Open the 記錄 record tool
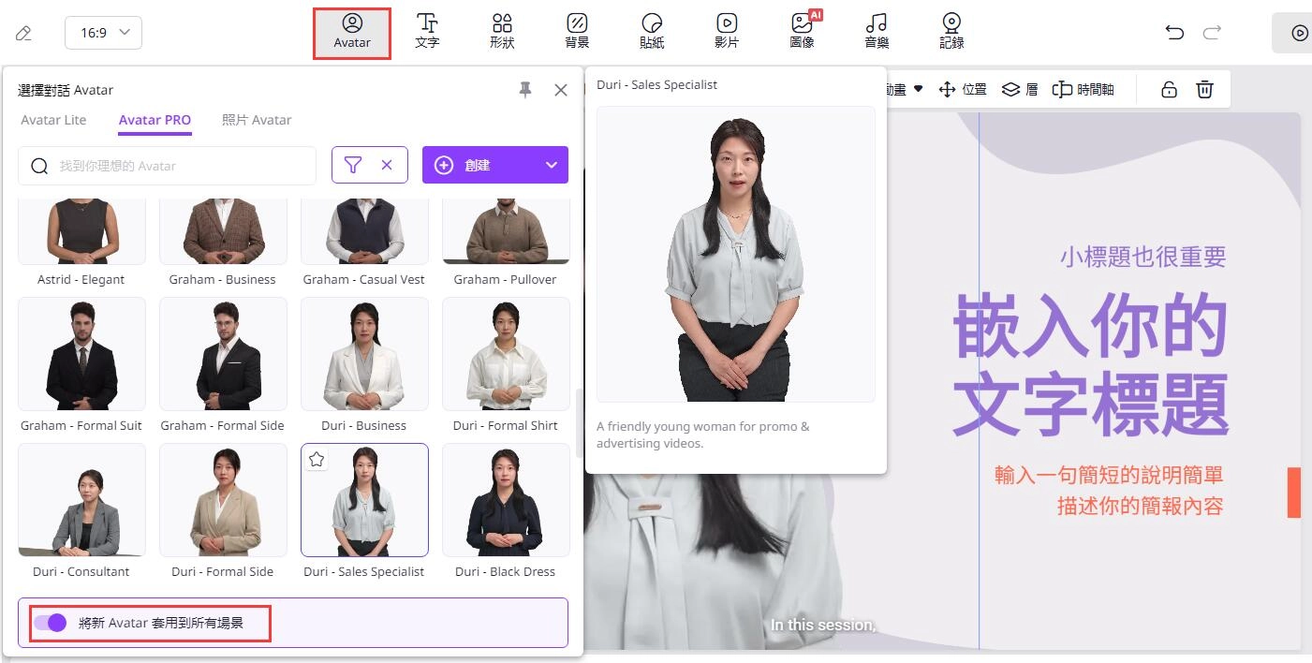 951,33
